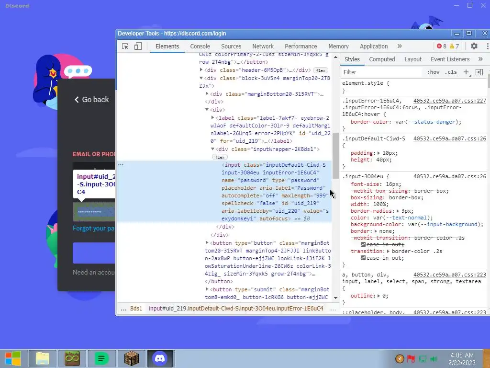
Task: Open the Elements tab
Action: pos(167,46)
